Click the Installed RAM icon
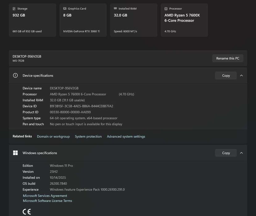This screenshot has width=256, height=216. click(x=115, y=9)
